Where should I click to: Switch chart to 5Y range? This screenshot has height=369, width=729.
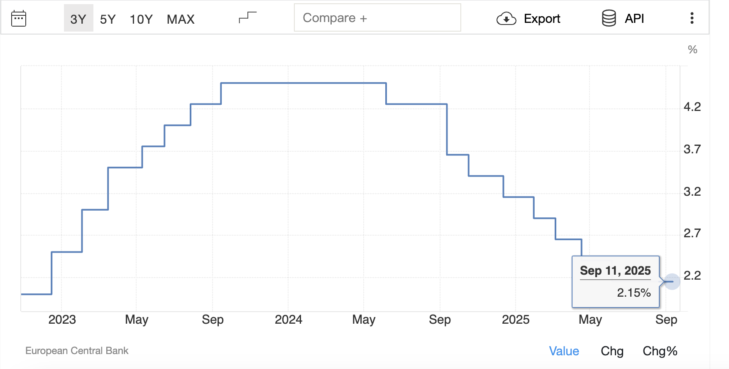click(108, 19)
